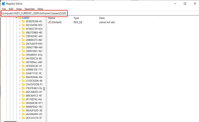The width and height of the screenshot is (199, 122).
Task: Click the REG_SZ type cell
Action: click(78, 22)
